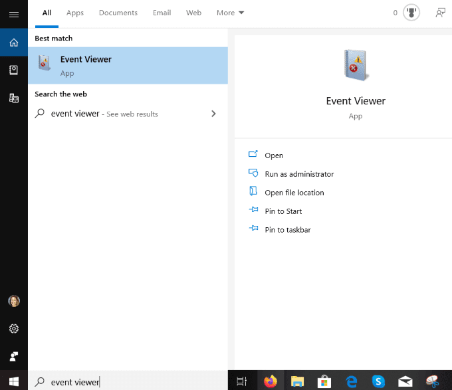Choose Pin to taskbar option
The height and width of the screenshot is (390, 452).
287,230
